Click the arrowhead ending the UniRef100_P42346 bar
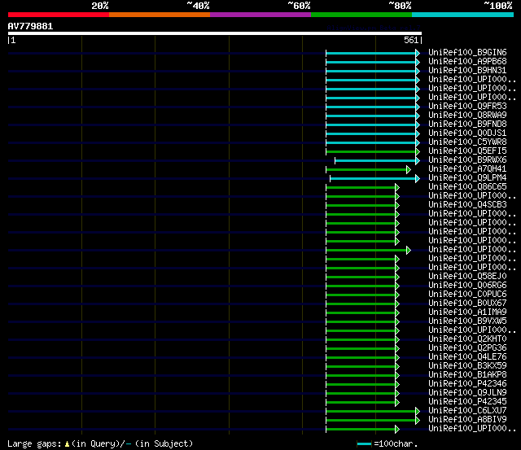 point(397,385)
